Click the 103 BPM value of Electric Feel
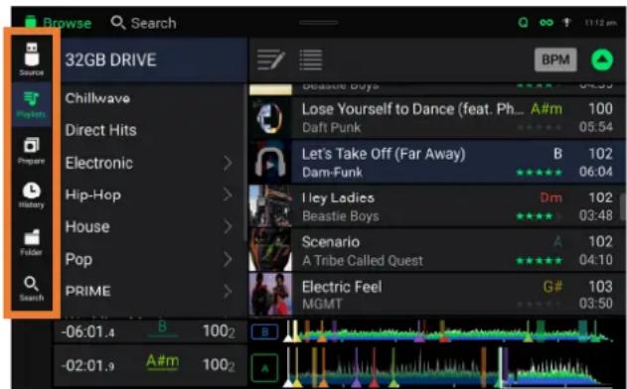The width and height of the screenshot is (627, 389). (x=600, y=286)
